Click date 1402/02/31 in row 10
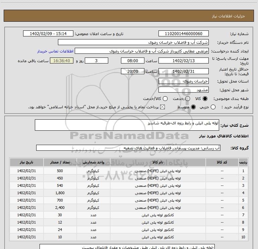The height and width of the screenshot is (249, 258). coord(26,237)
